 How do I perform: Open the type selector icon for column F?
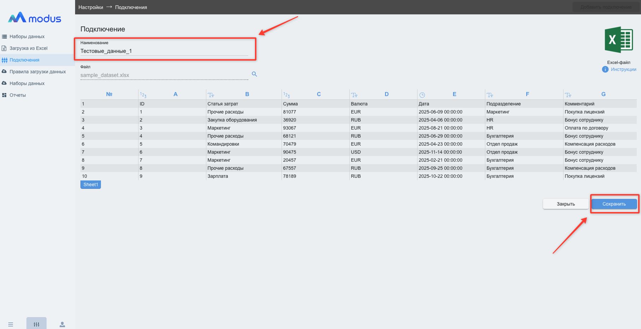click(x=490, y=95)
